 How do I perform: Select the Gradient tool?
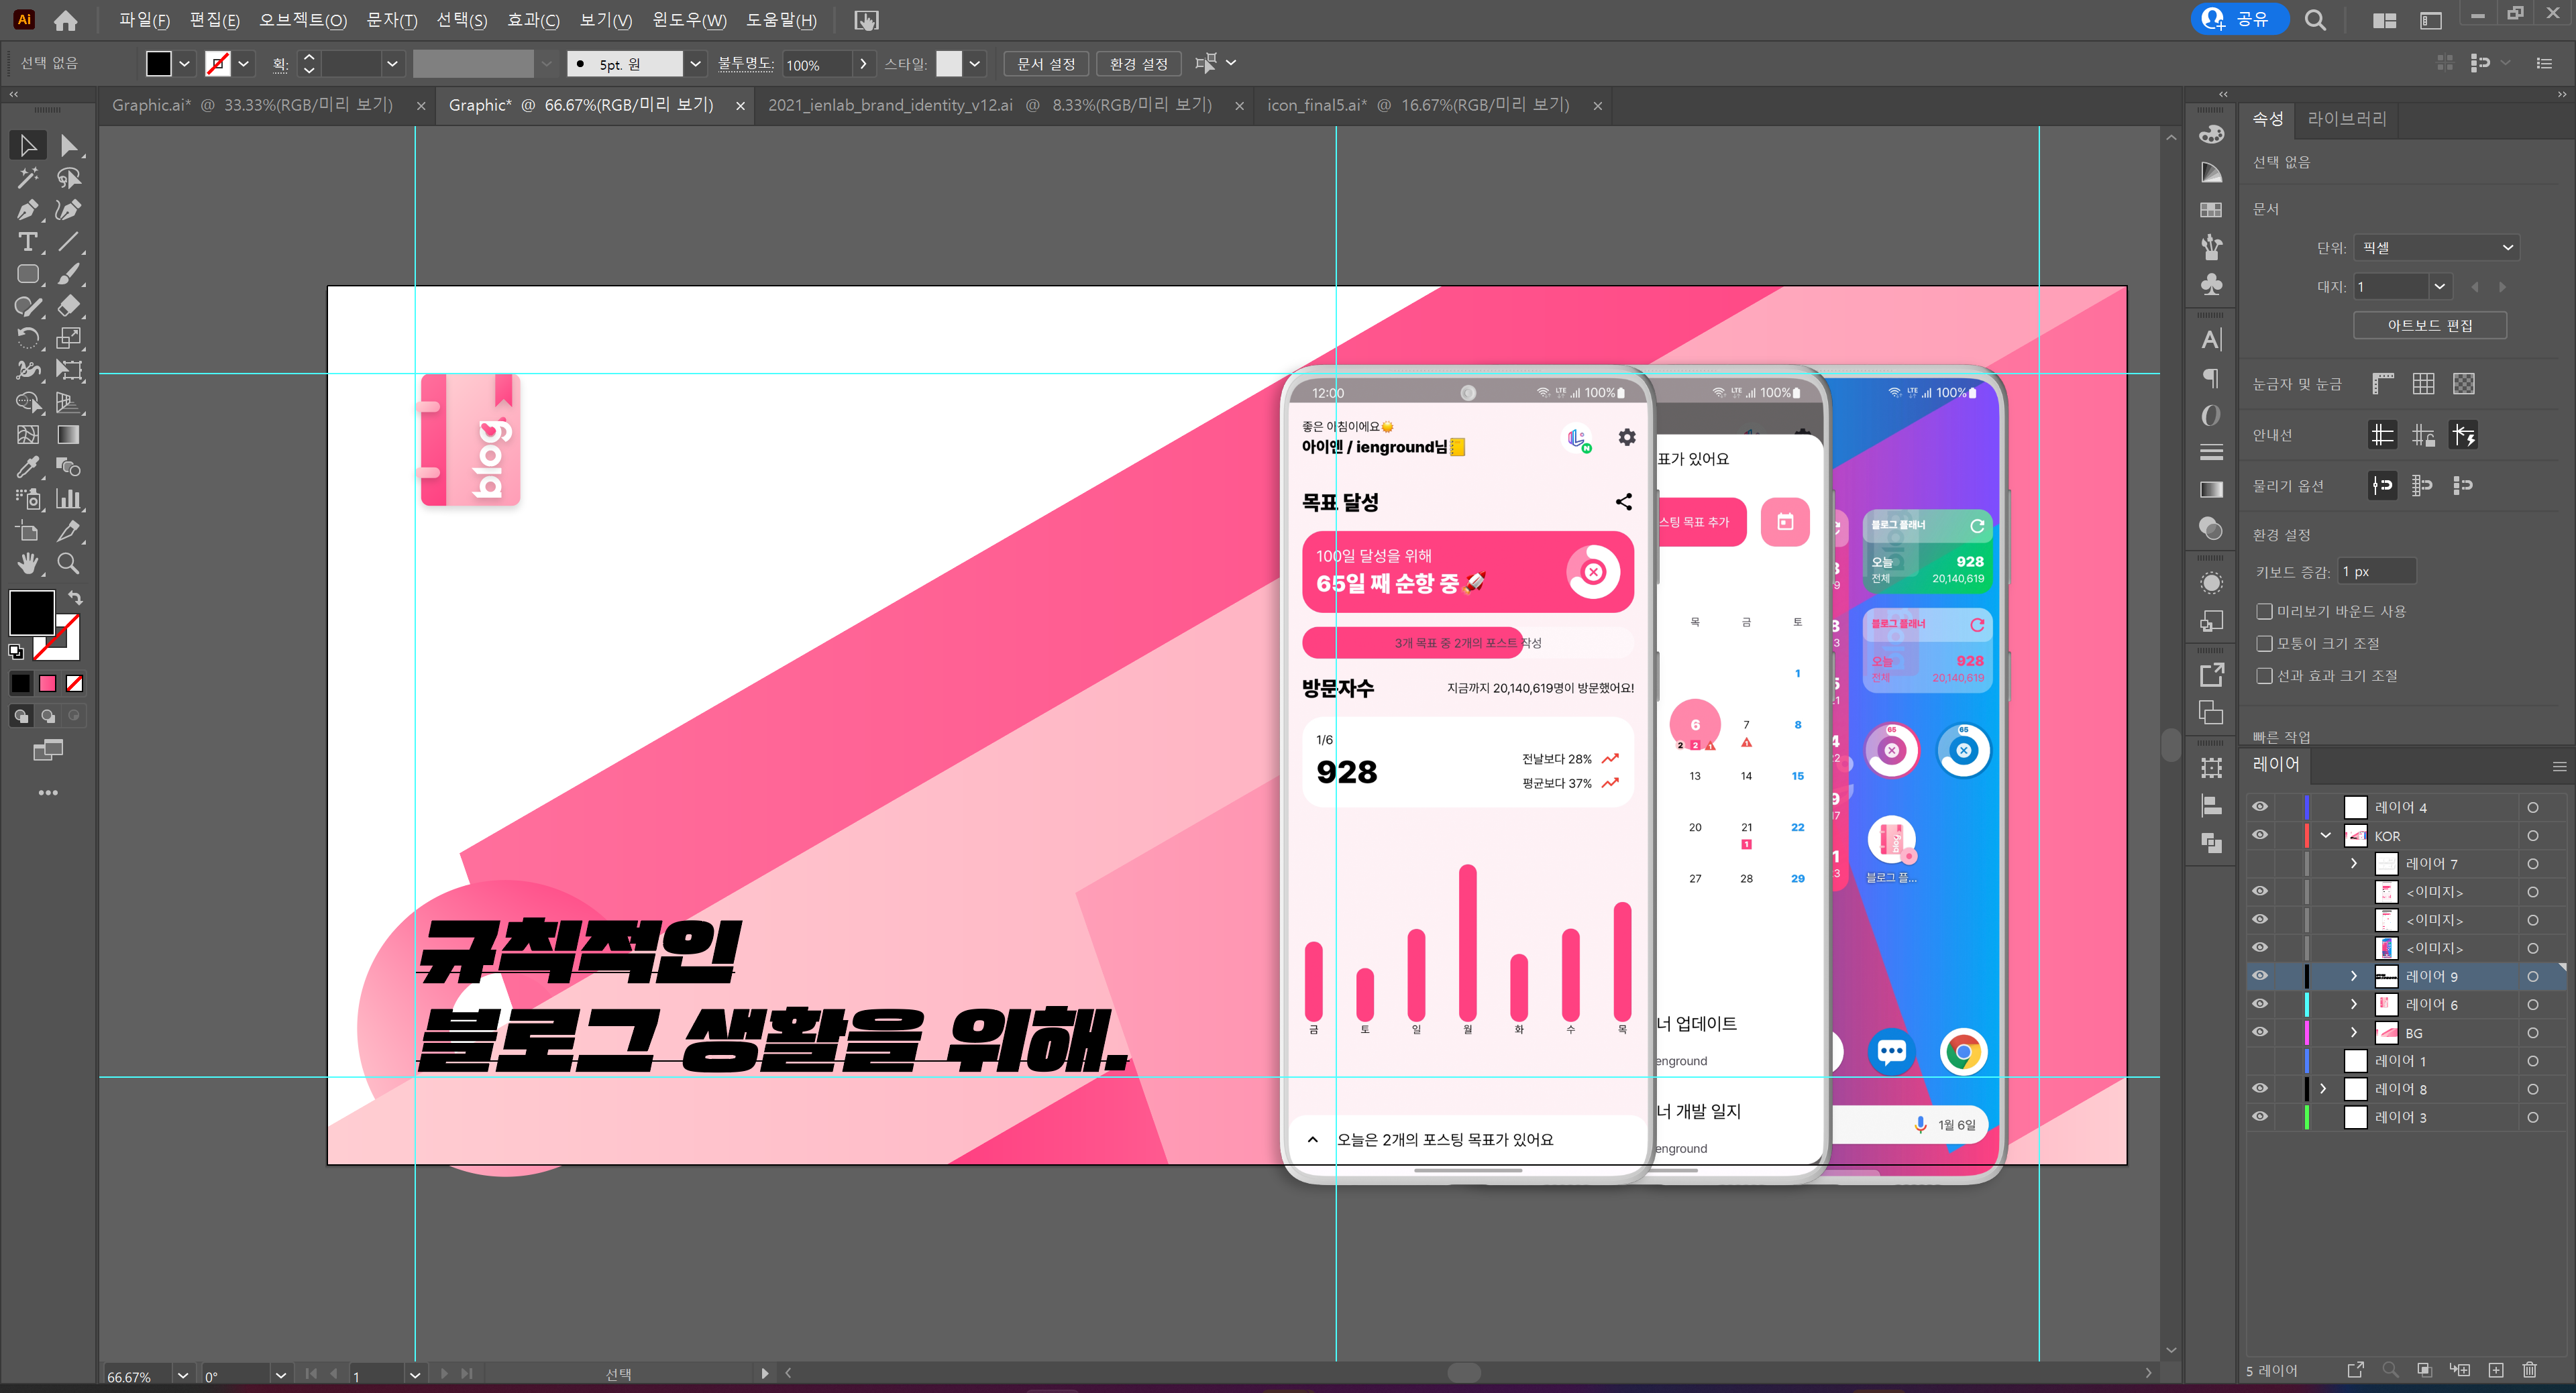[x=68, y=435]
